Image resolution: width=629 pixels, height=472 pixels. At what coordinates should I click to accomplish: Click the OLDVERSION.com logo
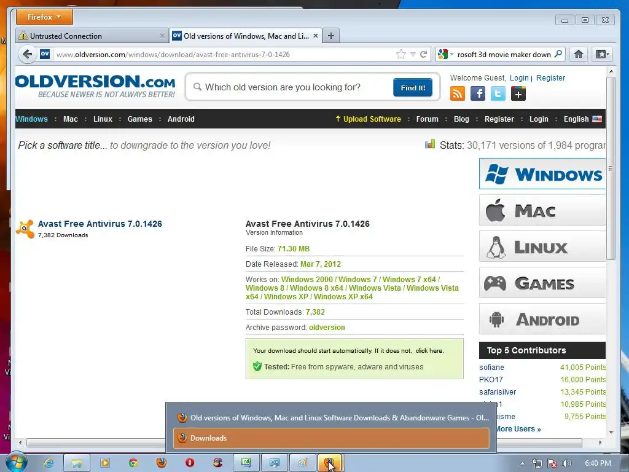coord(95,86)
